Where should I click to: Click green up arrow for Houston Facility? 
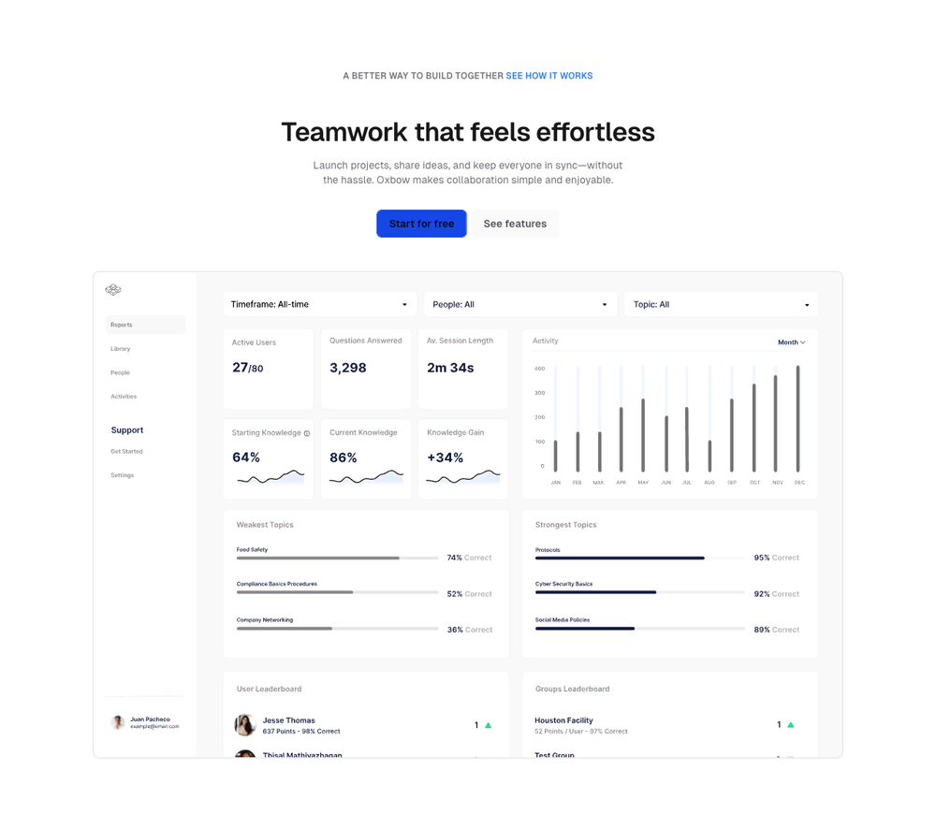click(x=790, y=724)
